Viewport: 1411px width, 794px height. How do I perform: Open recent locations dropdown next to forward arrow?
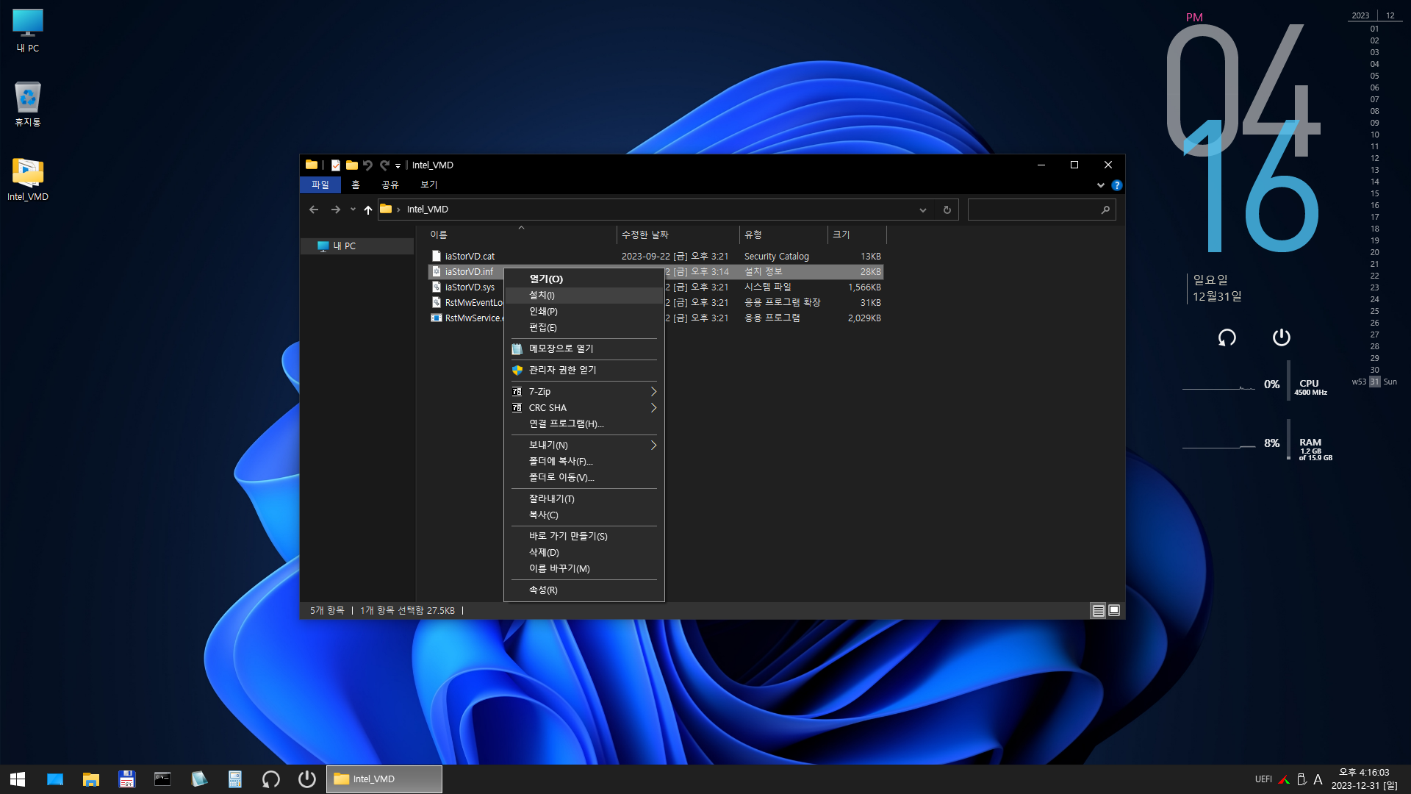(353, 210)
